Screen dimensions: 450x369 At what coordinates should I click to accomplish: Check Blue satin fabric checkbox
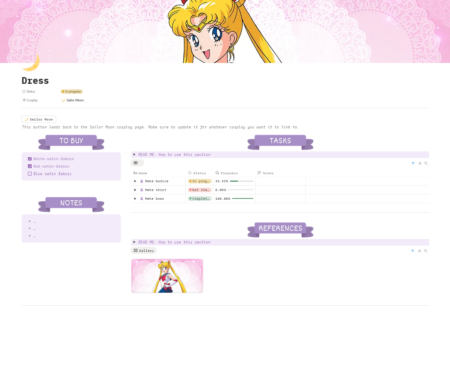pyautogui.click(x=30, y=174)
